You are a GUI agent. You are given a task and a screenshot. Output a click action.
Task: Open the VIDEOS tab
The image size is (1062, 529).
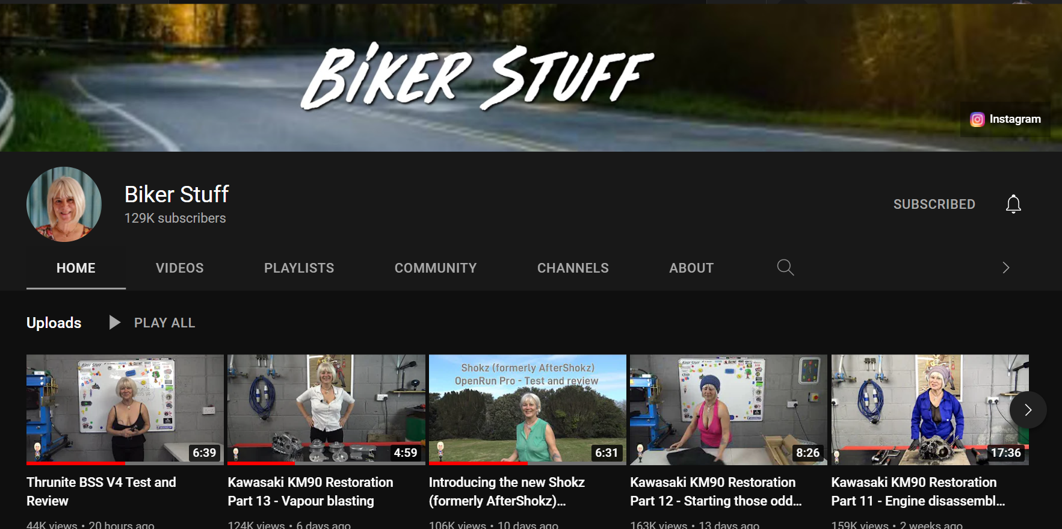(179, 268)
